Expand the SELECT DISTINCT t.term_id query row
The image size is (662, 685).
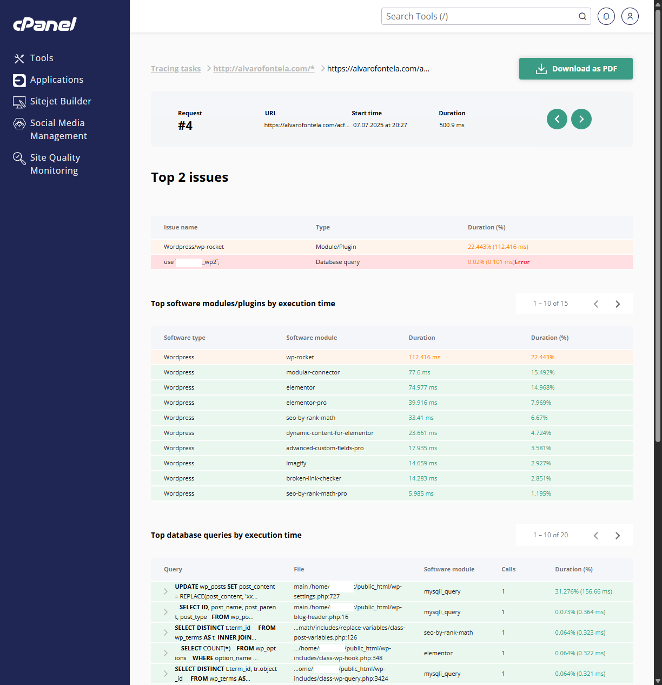click(x=165, y=633)
